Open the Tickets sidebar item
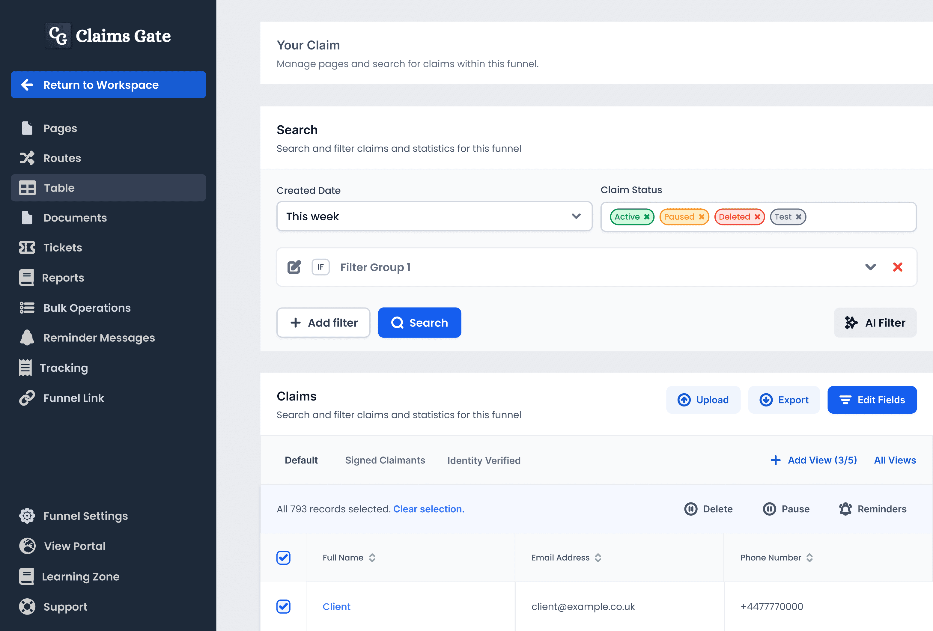Viewport: 933px width, 631px height. (62, 248)
